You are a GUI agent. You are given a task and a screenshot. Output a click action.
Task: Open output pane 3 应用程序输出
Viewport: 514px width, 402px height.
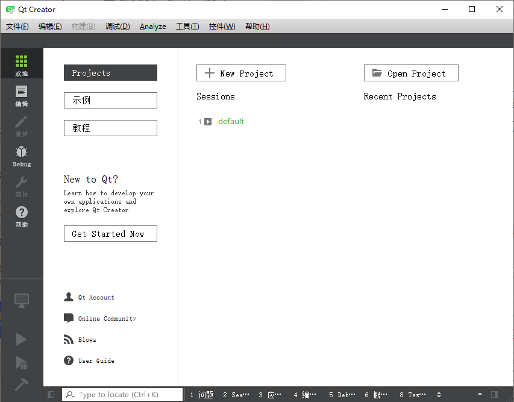(270, 394)
